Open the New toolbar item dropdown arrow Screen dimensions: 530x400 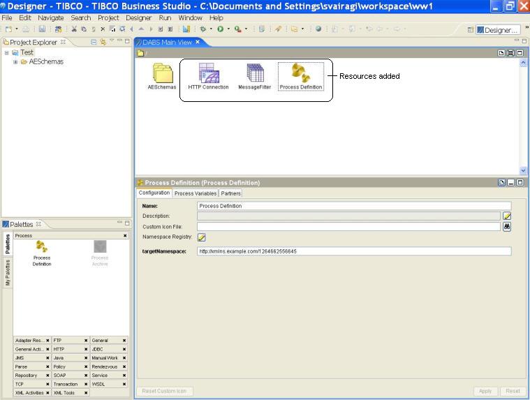(x=17, y=29)
